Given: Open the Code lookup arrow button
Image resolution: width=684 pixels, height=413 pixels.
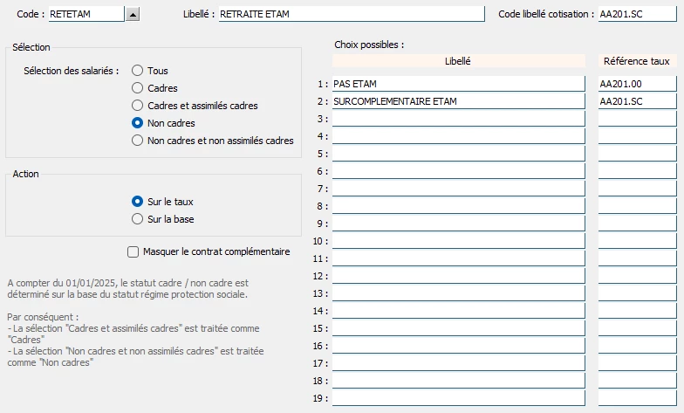Looking at the screenshot, I should pyautogui.click(x=133, y=14).
